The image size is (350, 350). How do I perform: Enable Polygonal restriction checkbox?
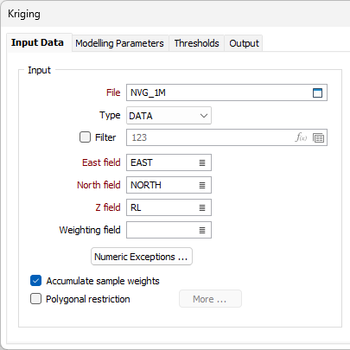(35, 299)
